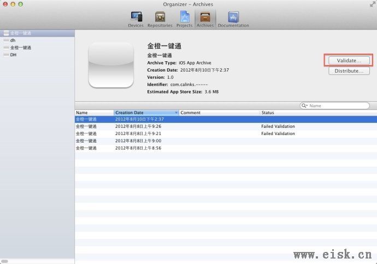Select archive row dated 2012年8月10日下午2:37
The width and height of the screenshot is (377, 264).
click(226, 119)
